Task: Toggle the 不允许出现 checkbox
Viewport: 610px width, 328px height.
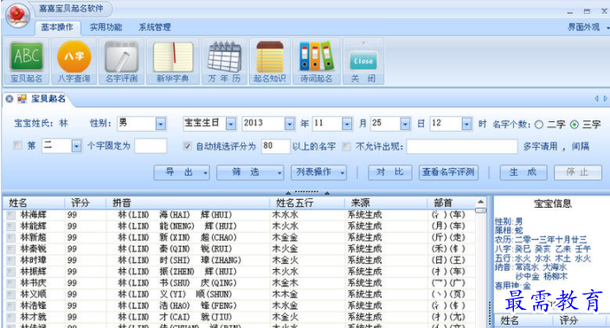Action: [346, 146]
